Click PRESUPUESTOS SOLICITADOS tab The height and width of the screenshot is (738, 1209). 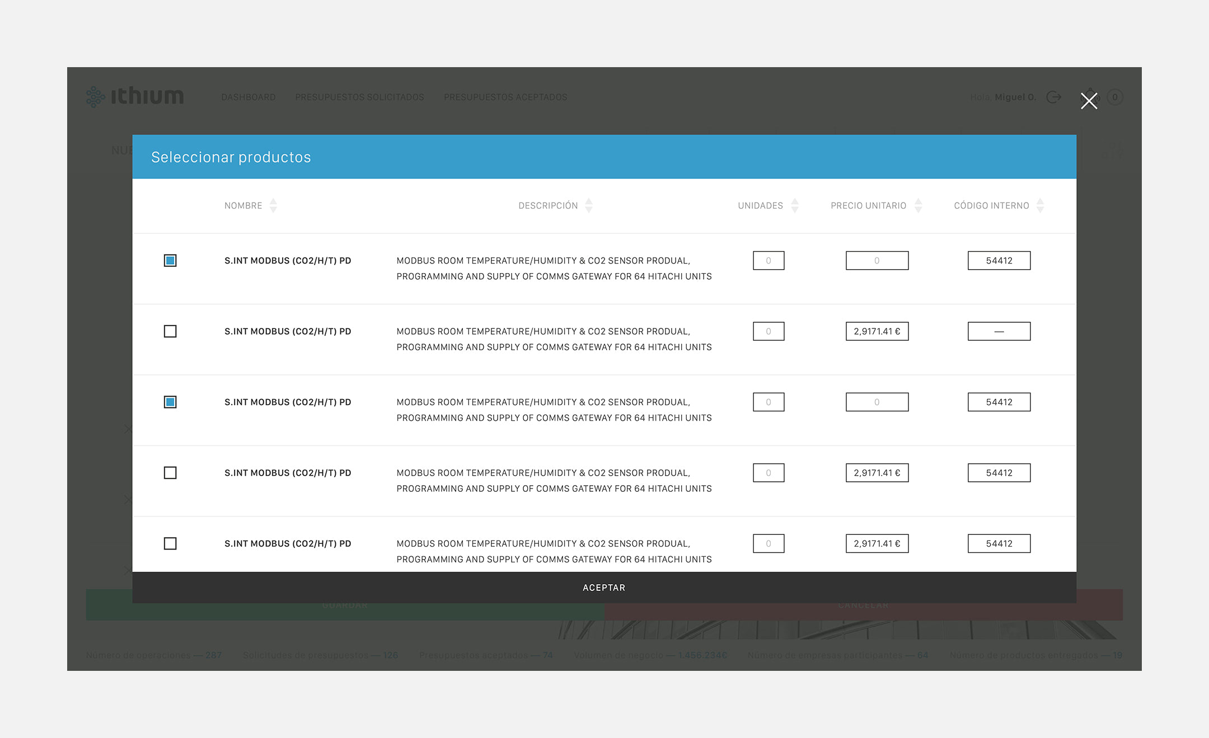(359, 97)
